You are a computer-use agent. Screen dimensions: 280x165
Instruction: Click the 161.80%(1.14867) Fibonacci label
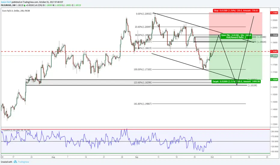pyautogui.click(x=143, y=104)
